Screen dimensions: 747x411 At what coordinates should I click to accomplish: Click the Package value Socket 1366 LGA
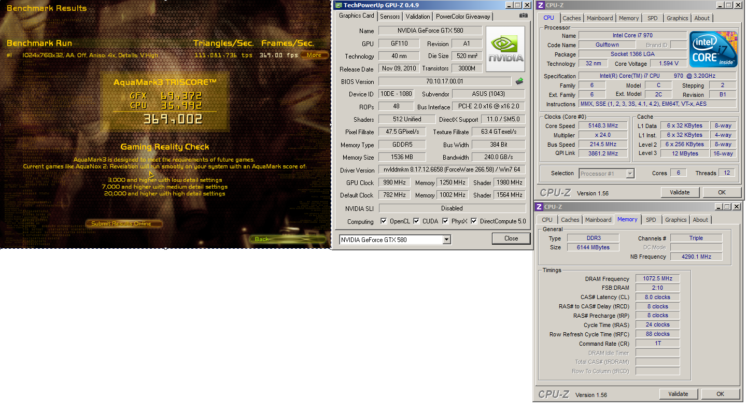[x=633, y=54]
